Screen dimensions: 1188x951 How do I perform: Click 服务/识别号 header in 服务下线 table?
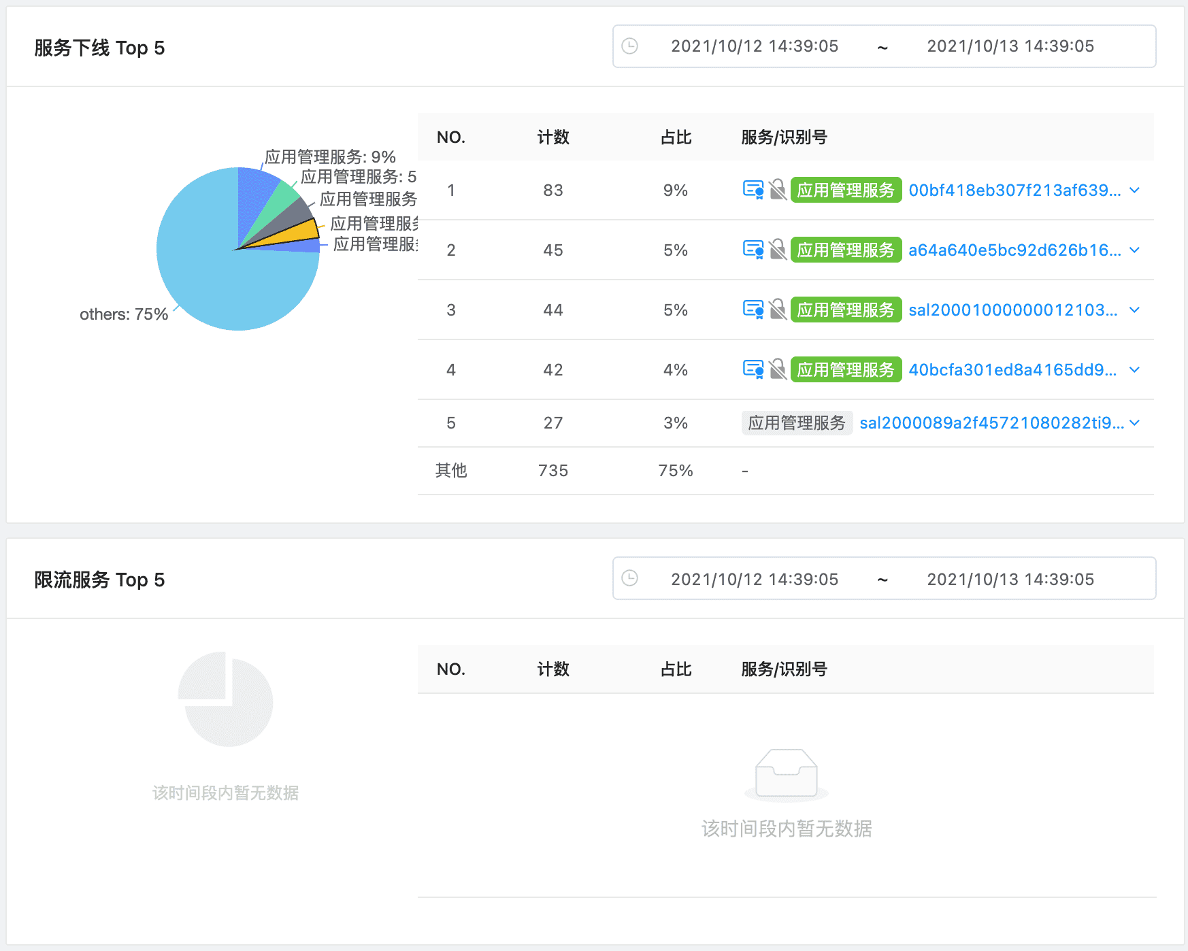click(784, 137)
